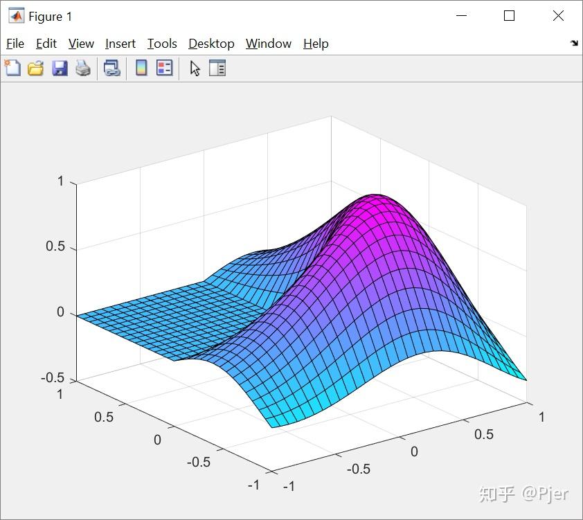Open the Property Inspector toolbar icon

217,68
